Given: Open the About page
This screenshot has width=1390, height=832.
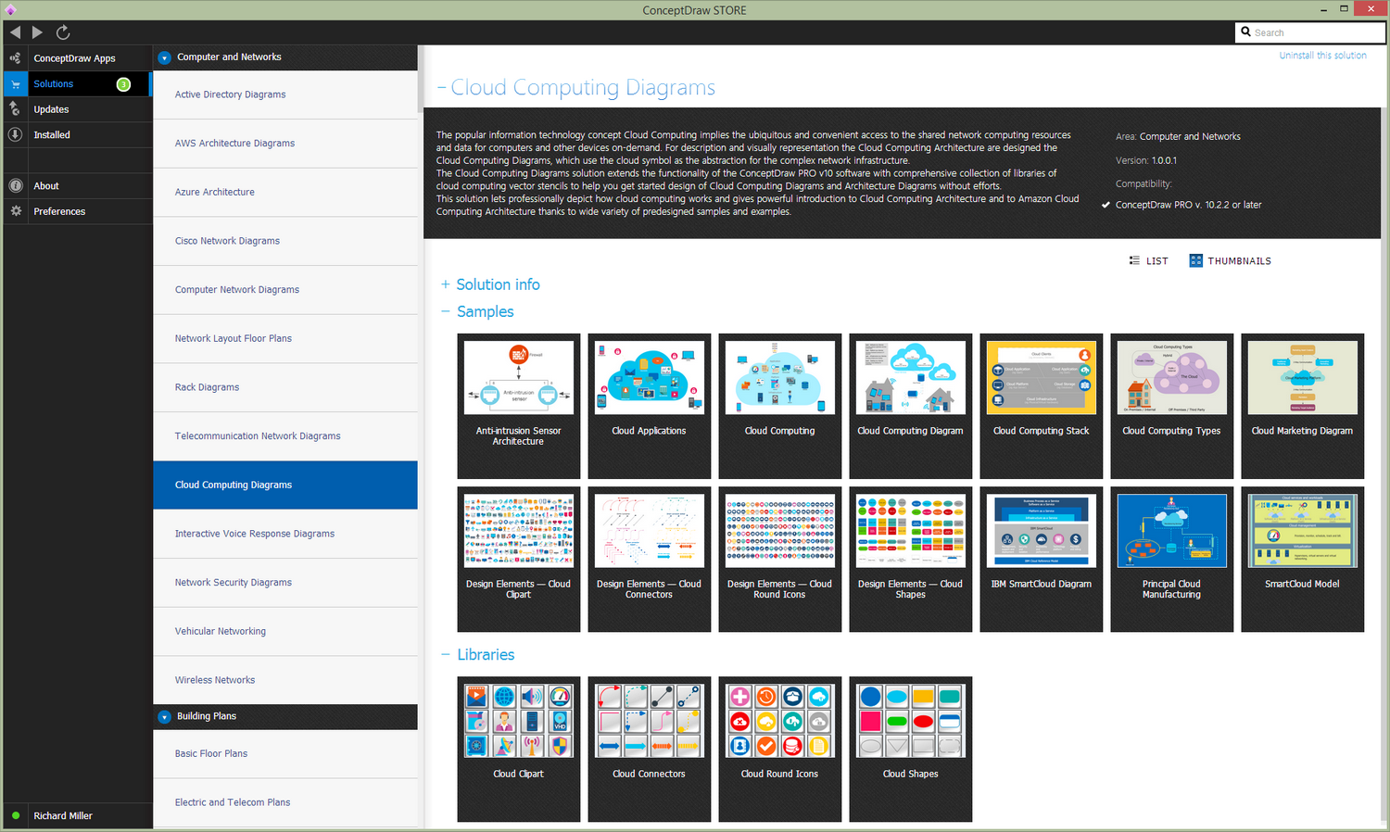Looking at the screenshot, I should 78,185.
